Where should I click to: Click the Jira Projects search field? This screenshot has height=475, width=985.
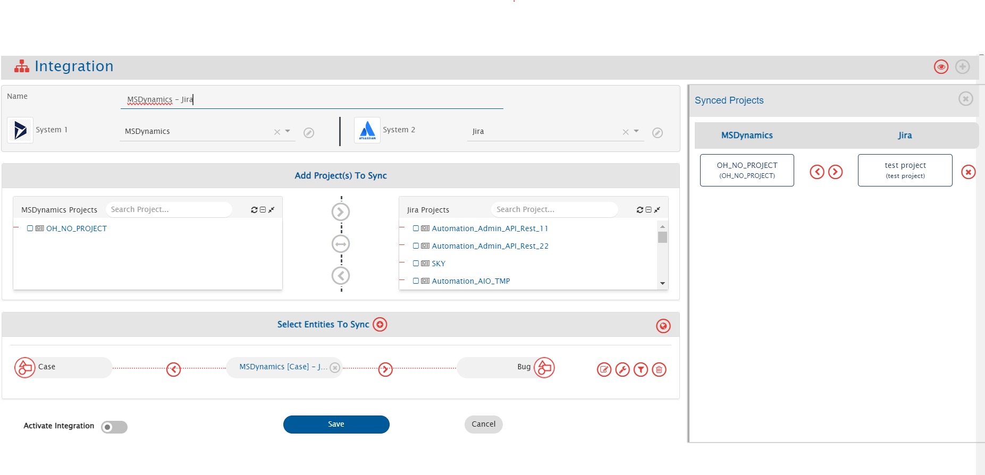553,210
